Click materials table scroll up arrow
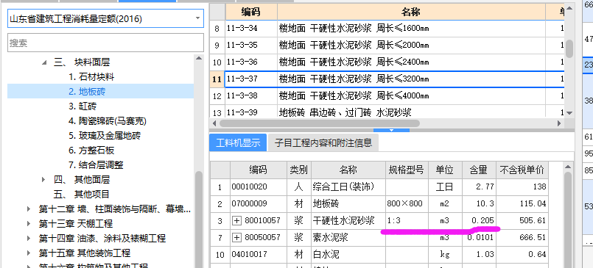This screenshot has width=593, height=268. (x=568, y=167)
